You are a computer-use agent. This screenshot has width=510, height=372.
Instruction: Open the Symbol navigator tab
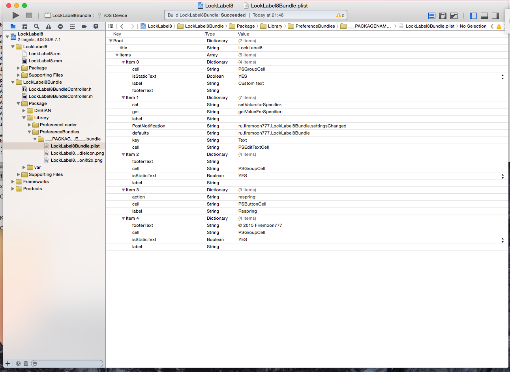25,26
